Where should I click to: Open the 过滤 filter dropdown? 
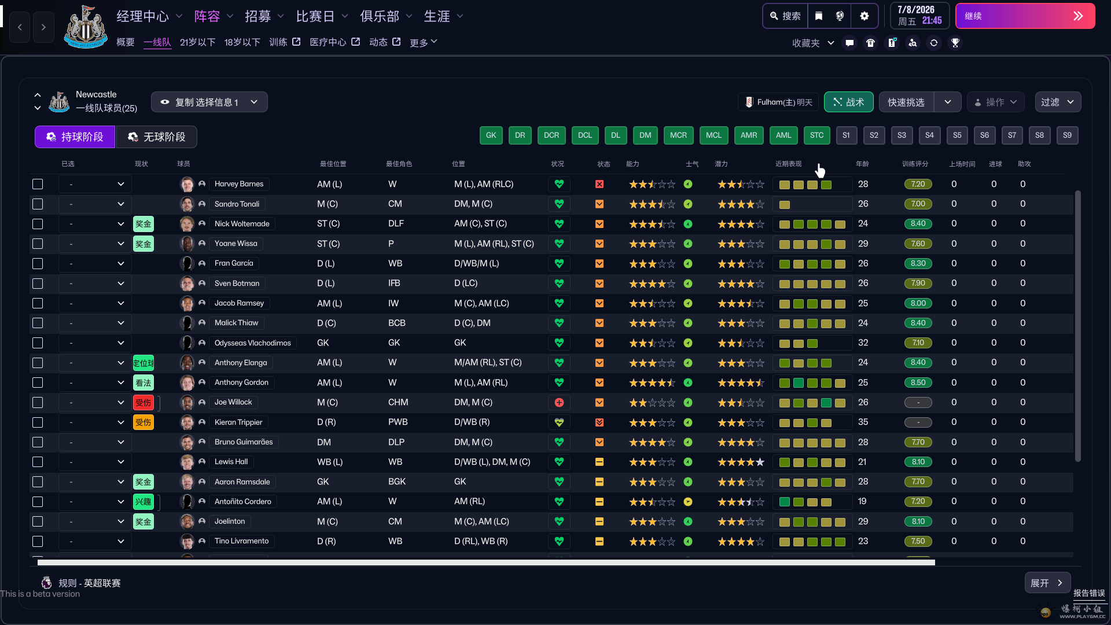pyautogui.click(x=1057, y=102)
